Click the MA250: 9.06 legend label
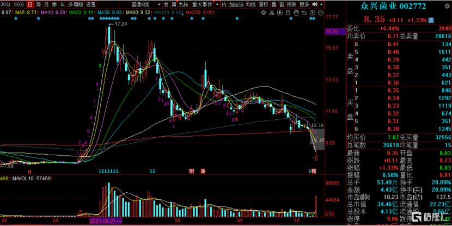 point(200,13)
